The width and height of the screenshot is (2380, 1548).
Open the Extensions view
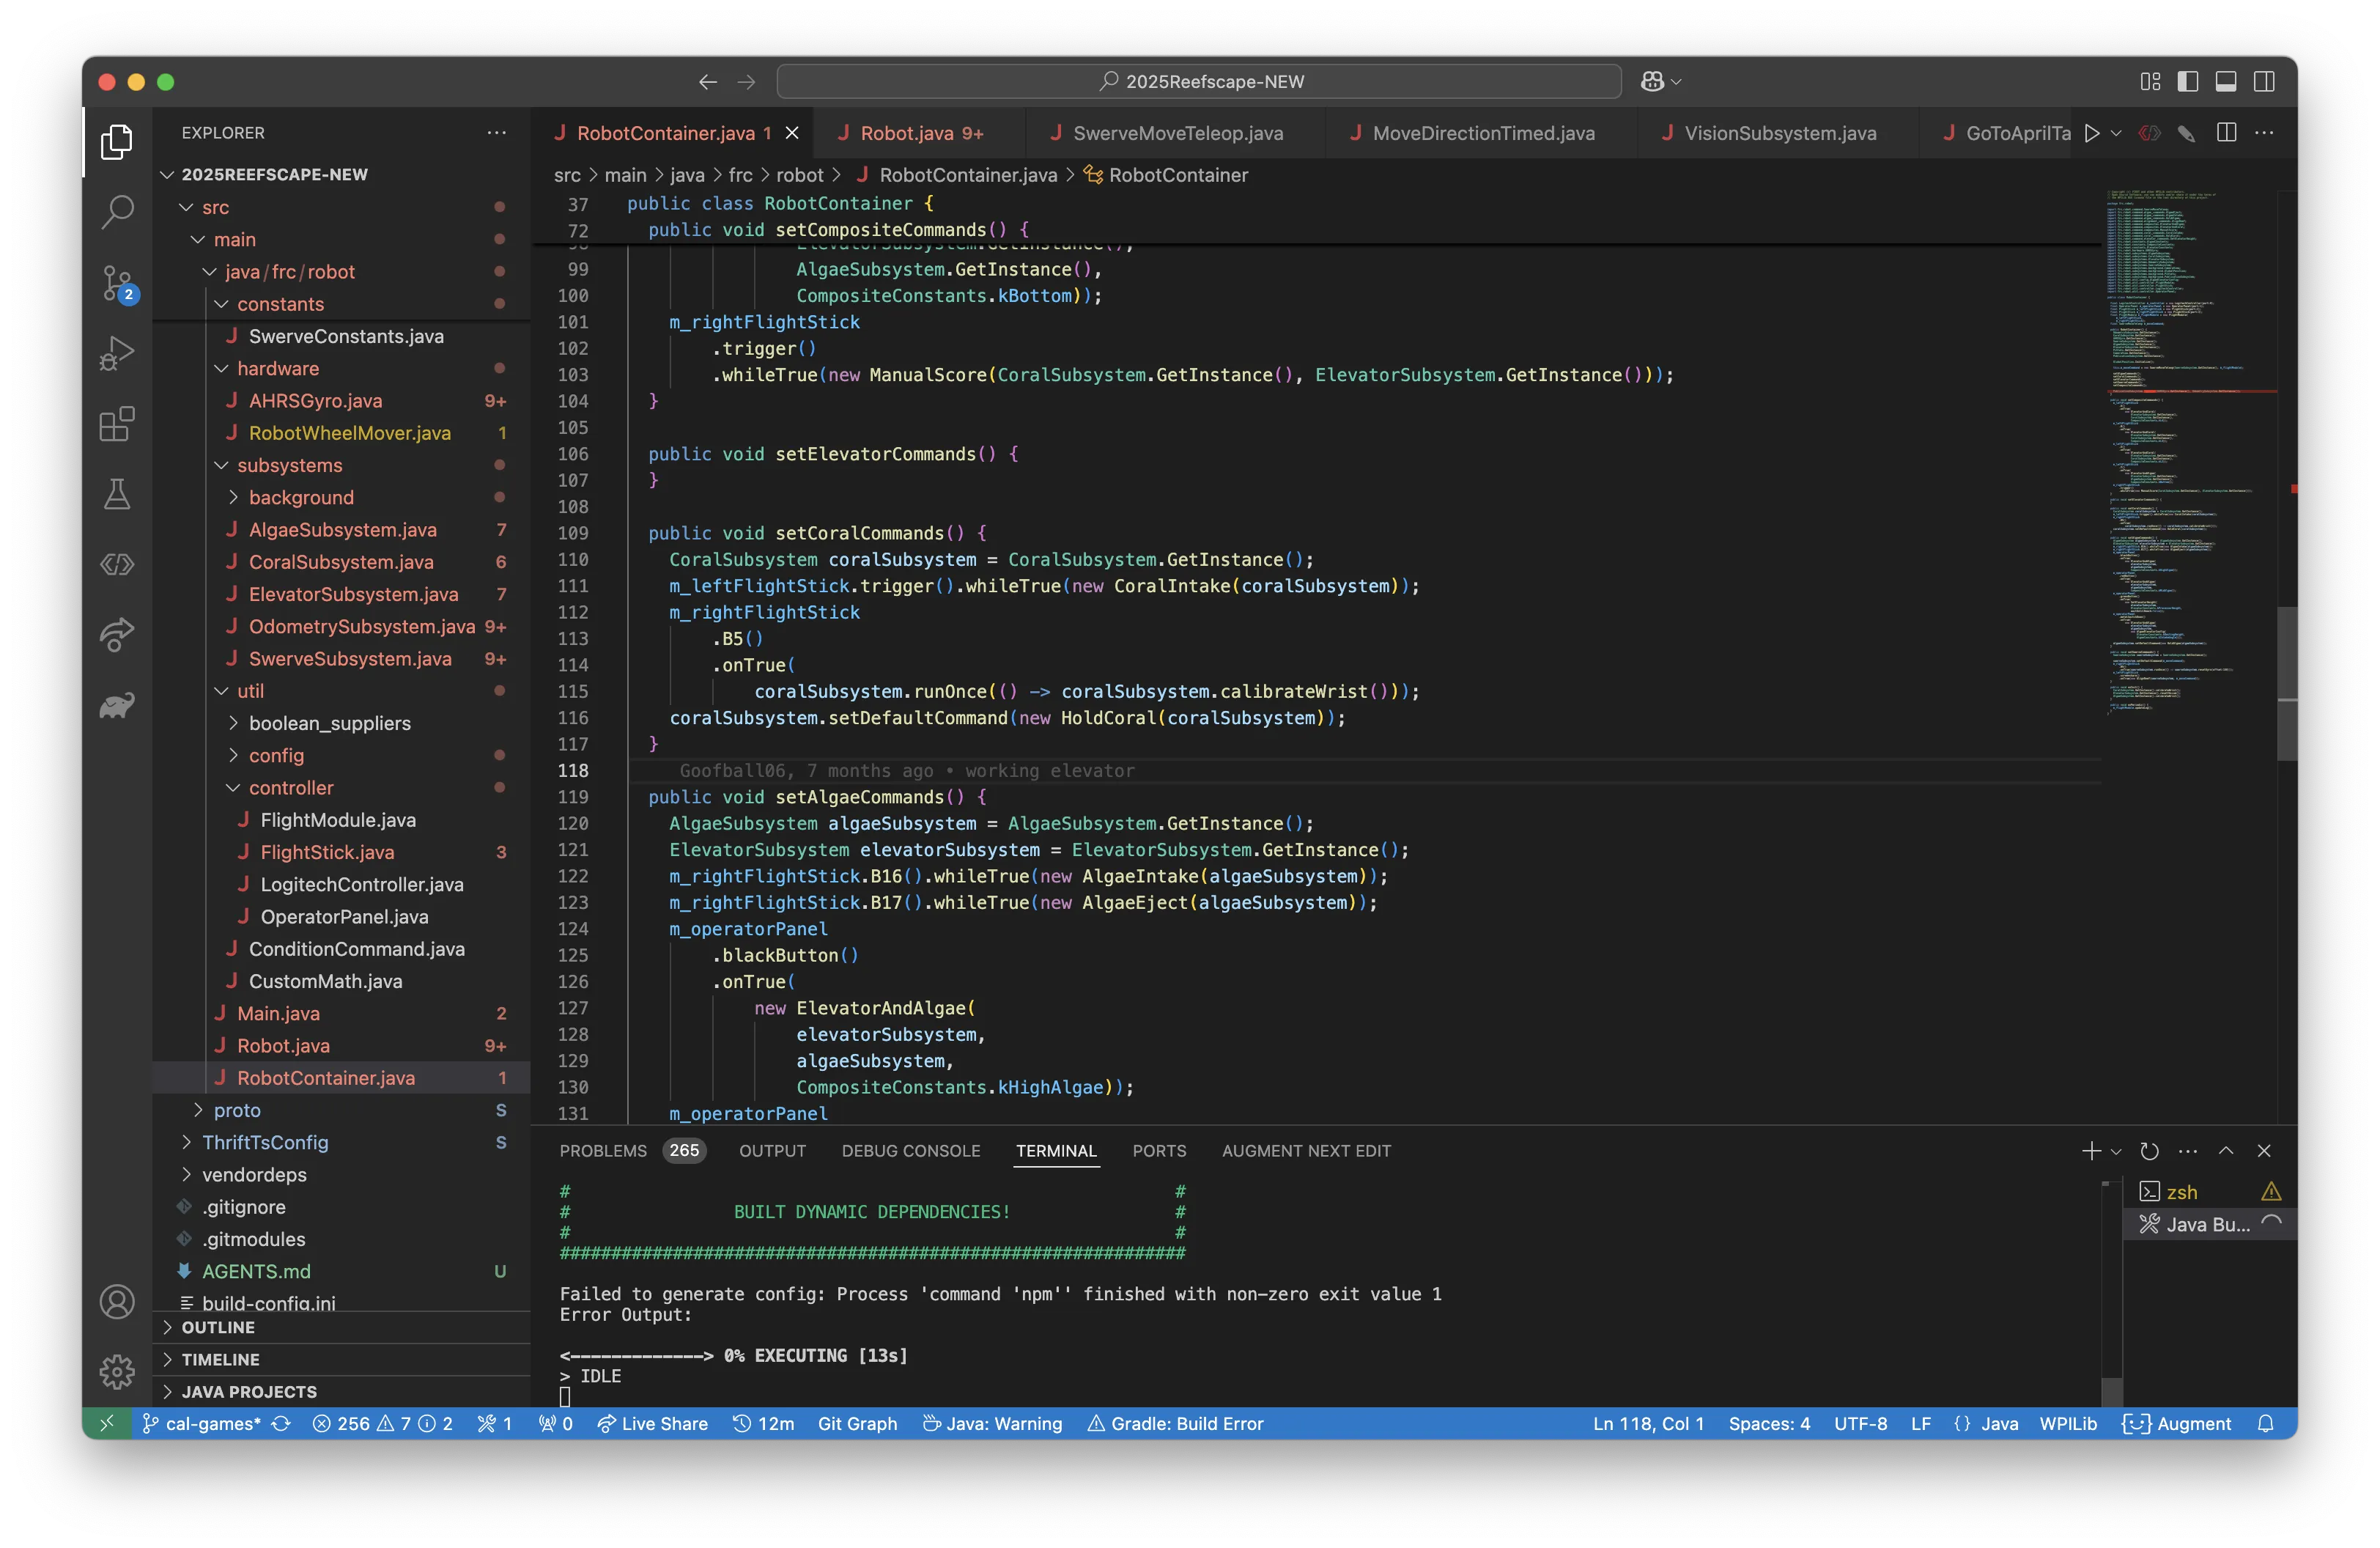(x=117, y=423)
